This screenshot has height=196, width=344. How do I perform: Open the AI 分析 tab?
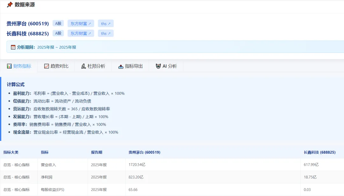pos(166,66)
